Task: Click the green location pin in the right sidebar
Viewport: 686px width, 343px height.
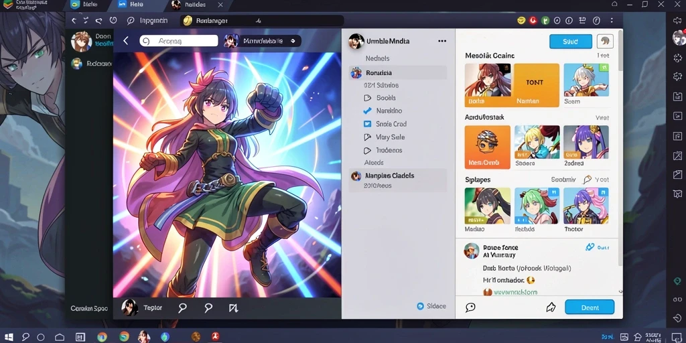Action: pos(677,281)
